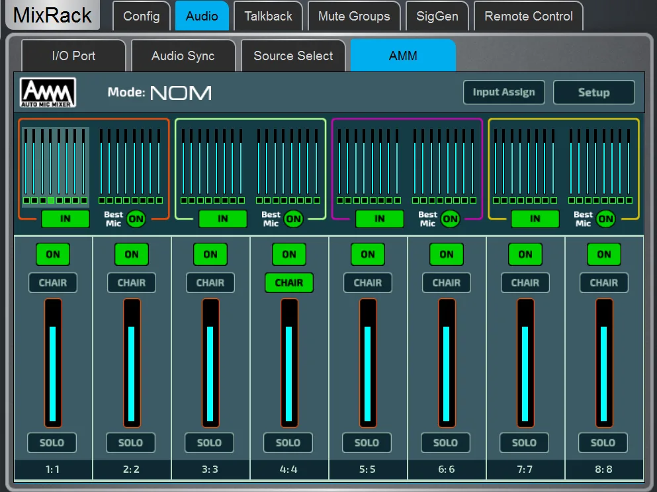Click the NOM mode text

coord(181,93)
